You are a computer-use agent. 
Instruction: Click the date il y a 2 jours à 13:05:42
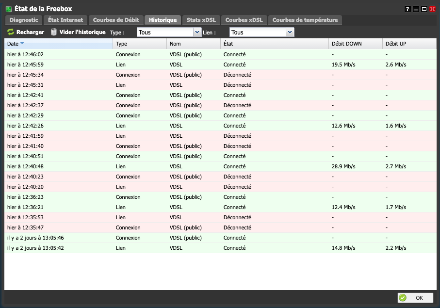(35, 248)
